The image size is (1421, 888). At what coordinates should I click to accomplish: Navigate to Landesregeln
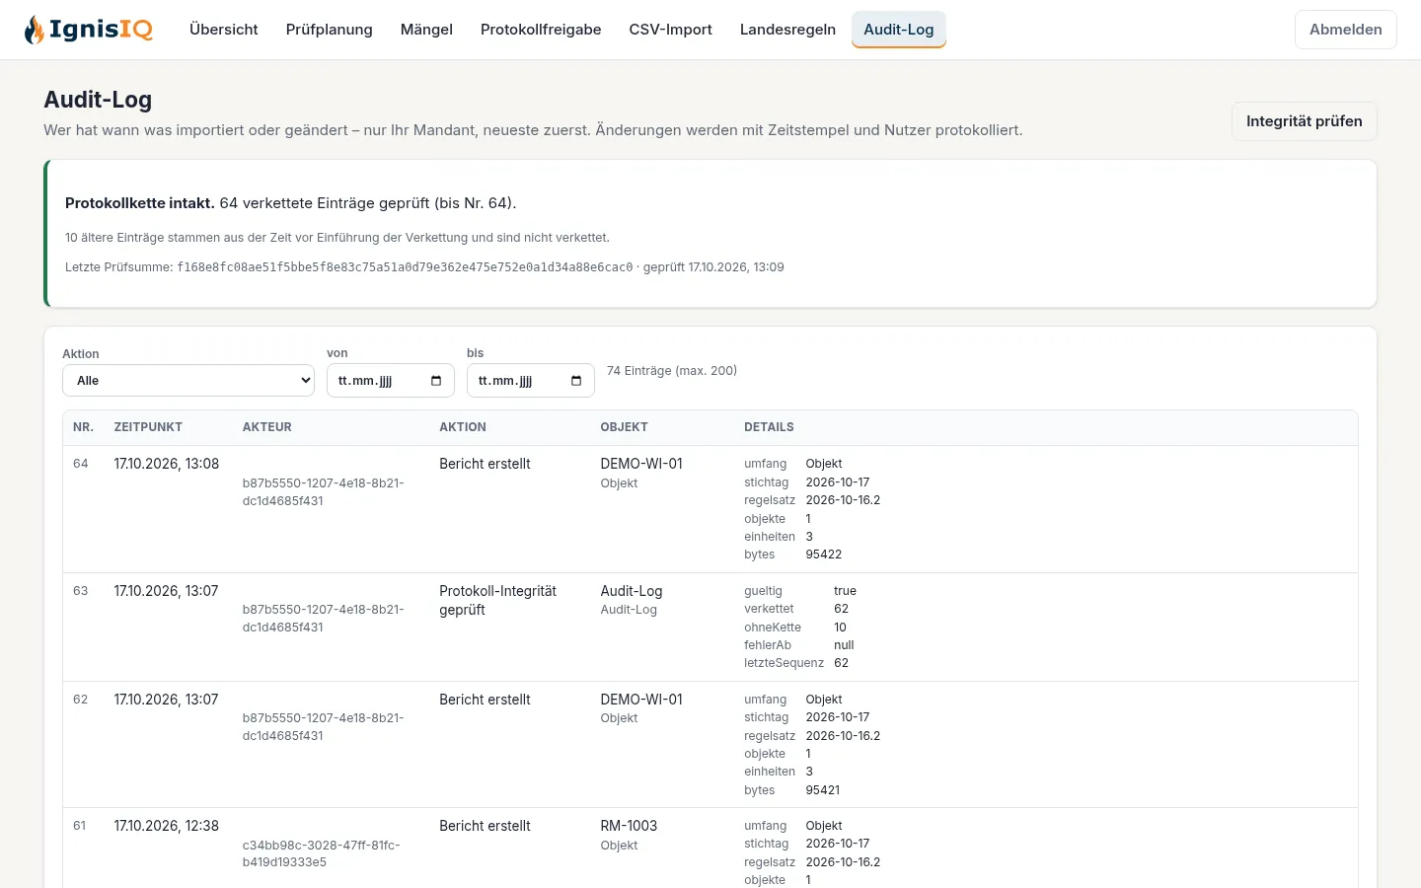(x=787, y=30)
